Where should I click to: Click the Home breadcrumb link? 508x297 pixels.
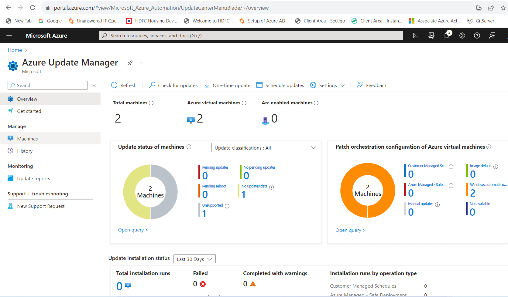(15, 50)
